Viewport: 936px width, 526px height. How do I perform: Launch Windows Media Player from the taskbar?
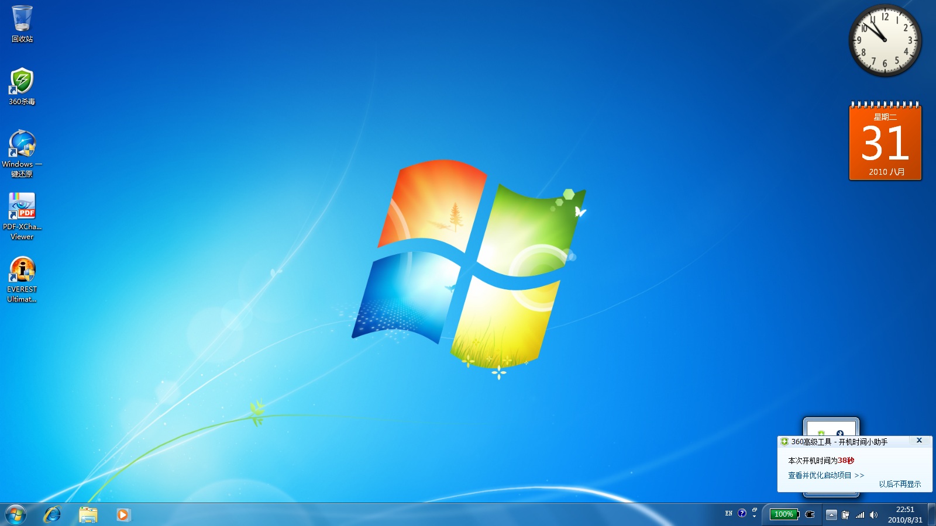click(x=123, y=515)
